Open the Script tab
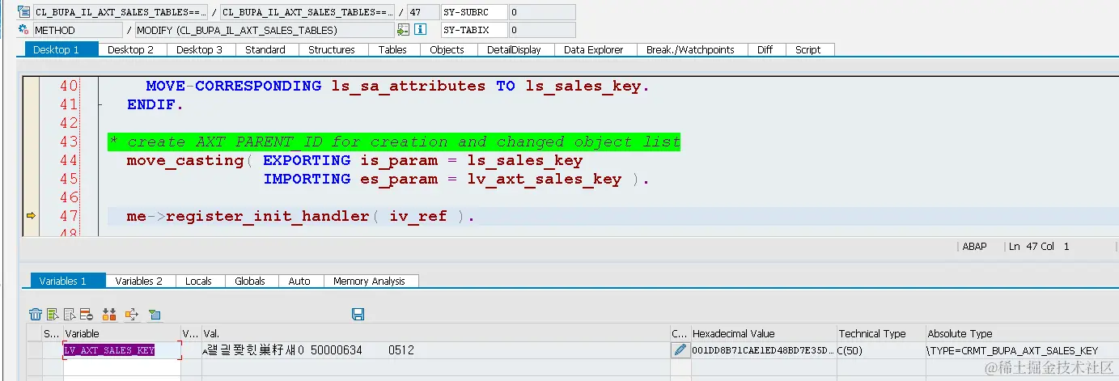Image resolution: width=1119 pixels, height=381 pixels. pos(808,49)
